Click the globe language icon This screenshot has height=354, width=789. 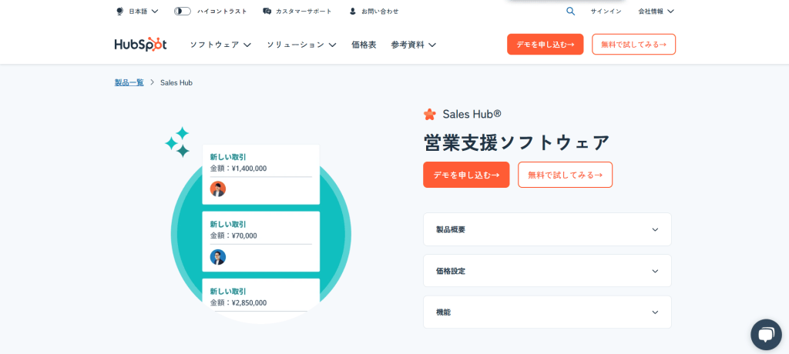(x=119, y=11)
